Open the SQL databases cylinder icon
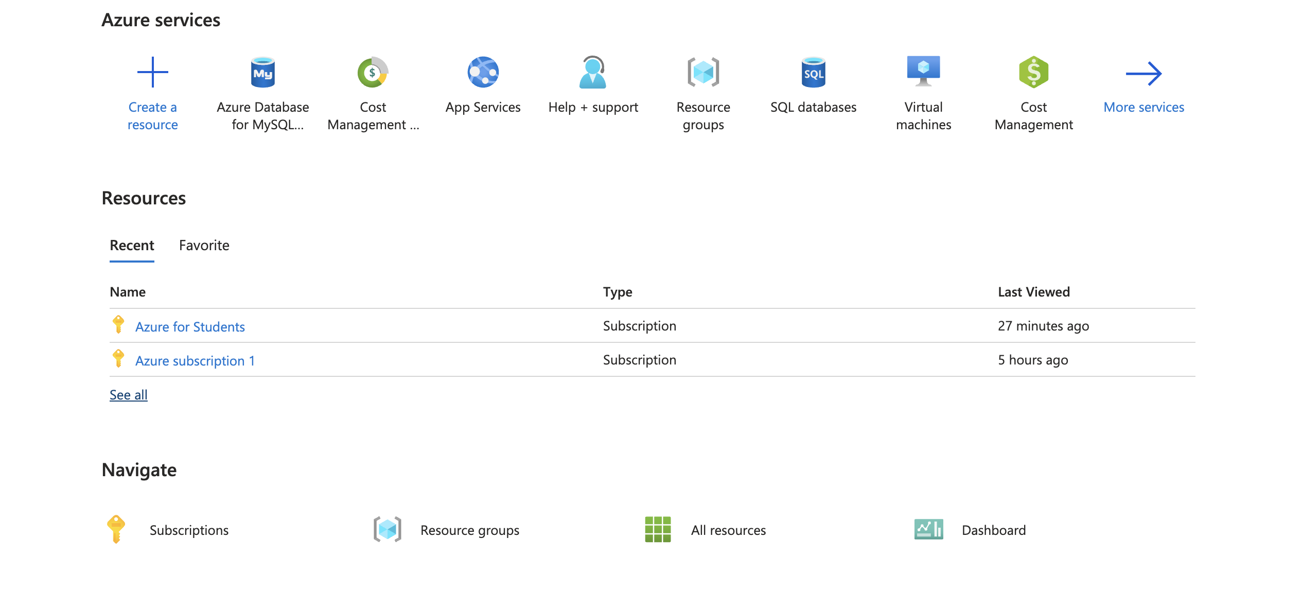This screenshot has height=591, width=1302. click(813, 72)
